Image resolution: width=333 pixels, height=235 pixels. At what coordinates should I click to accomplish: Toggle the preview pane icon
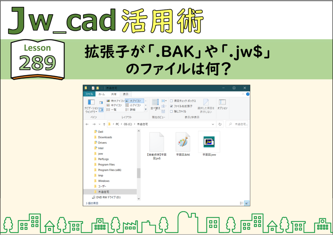pyautogui.click(x=101, y=103)
